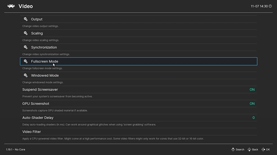The height and width of the screenshot is (155, 277).
Task: Click the OK button in footer
Action: [266, 149]
